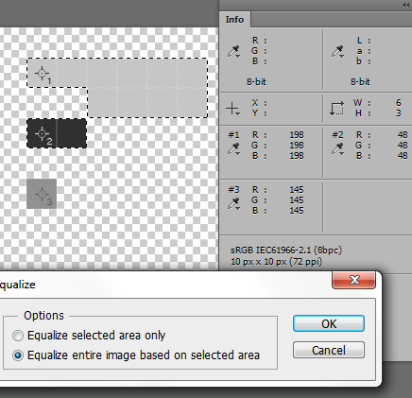Screen dimensions: 412x398
Task: Open the RGB eyedropper readout options
Action: point(233,51)
